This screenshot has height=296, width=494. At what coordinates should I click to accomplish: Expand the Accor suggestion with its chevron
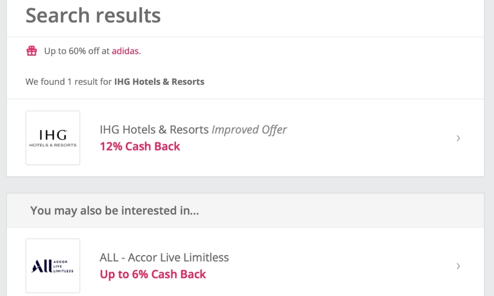458,266
